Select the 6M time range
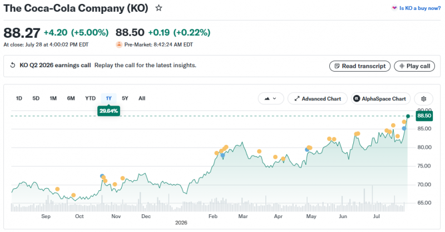This screenshot has width=445, height=232. [x=71, y=98]
